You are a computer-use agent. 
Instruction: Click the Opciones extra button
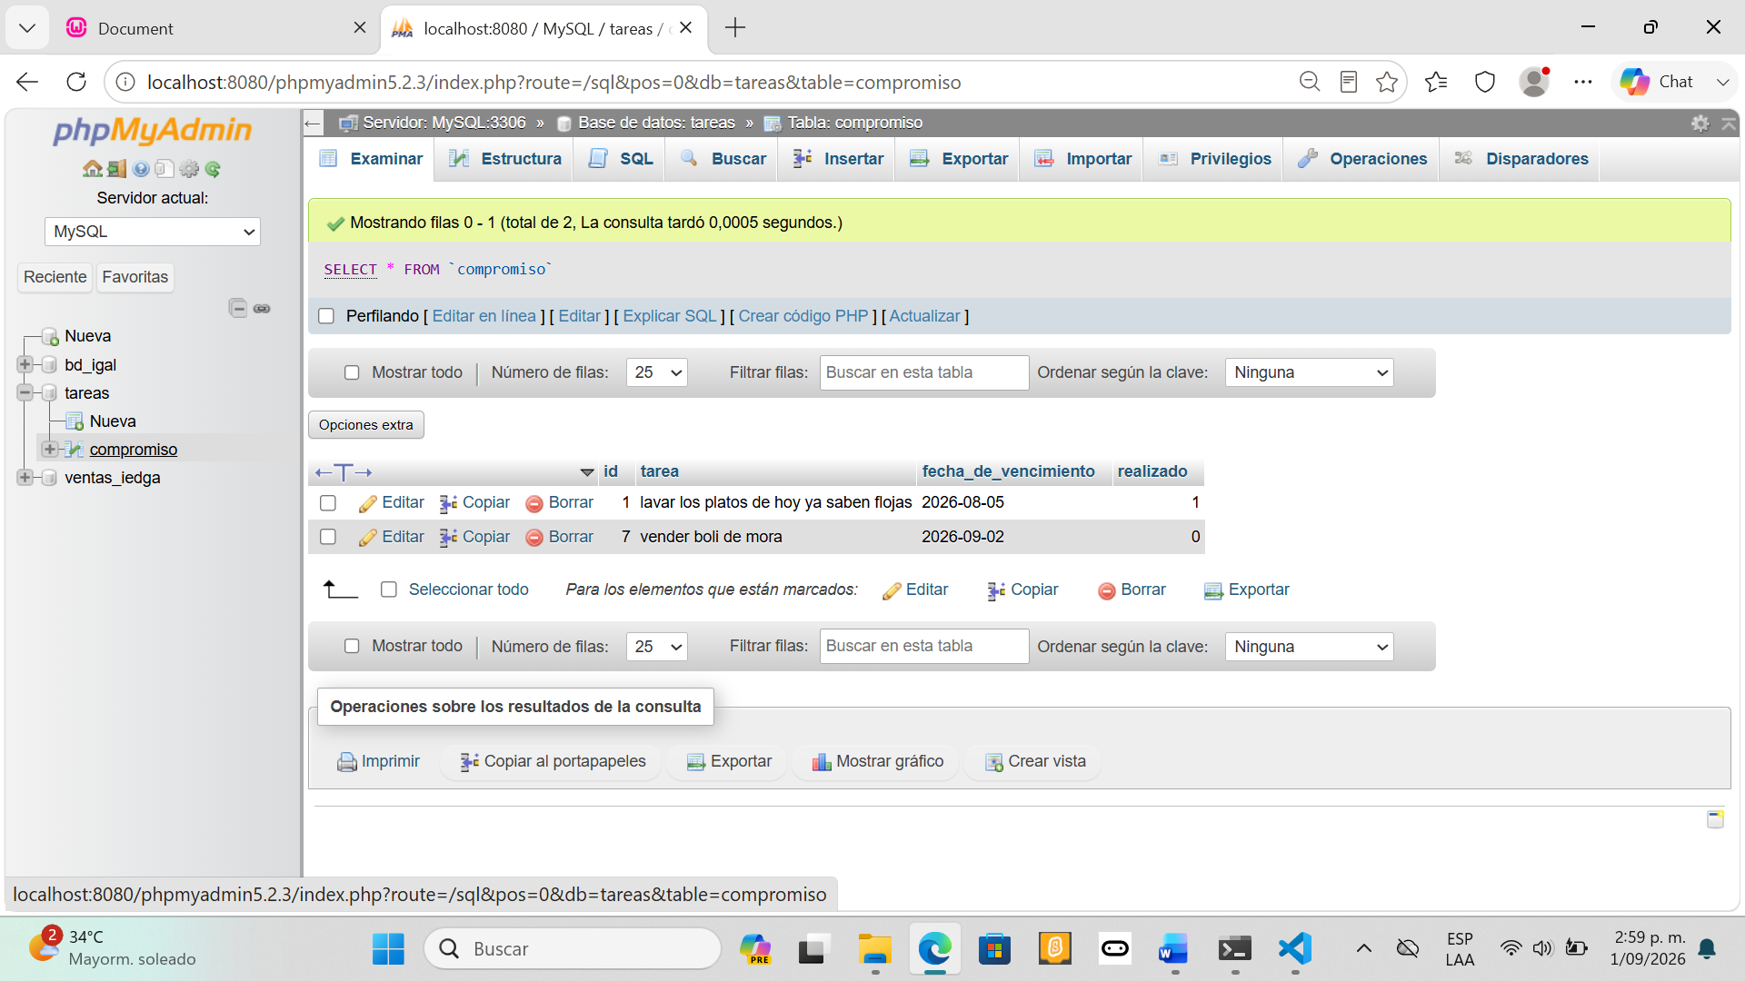[x=366, y=425]
